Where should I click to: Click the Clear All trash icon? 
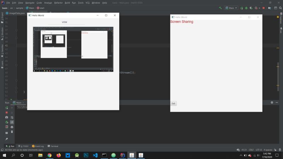point(12,132)
